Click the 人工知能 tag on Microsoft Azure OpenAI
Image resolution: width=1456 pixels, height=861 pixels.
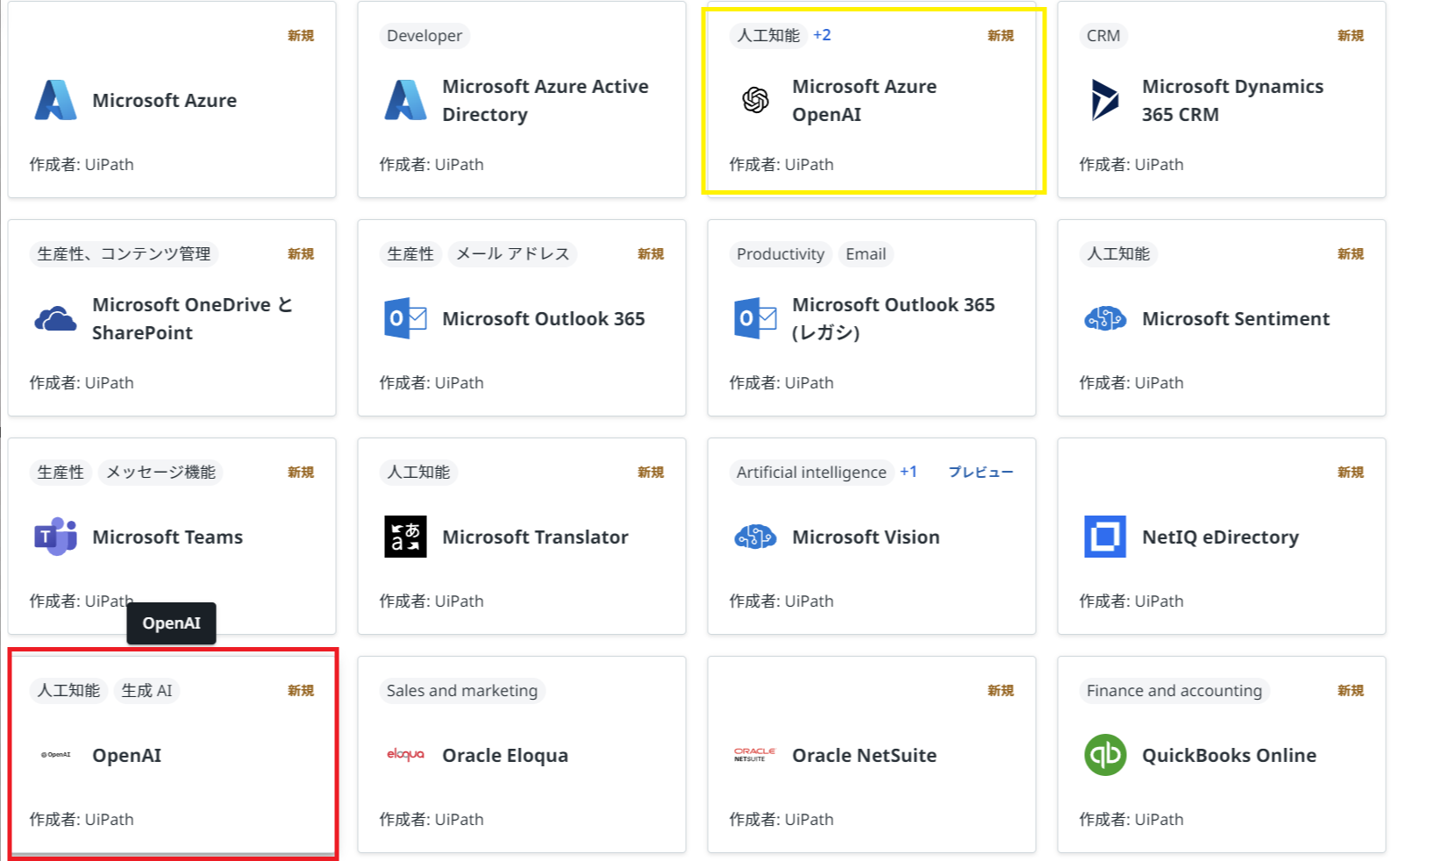pyautogui.click(x=768, y=35)
